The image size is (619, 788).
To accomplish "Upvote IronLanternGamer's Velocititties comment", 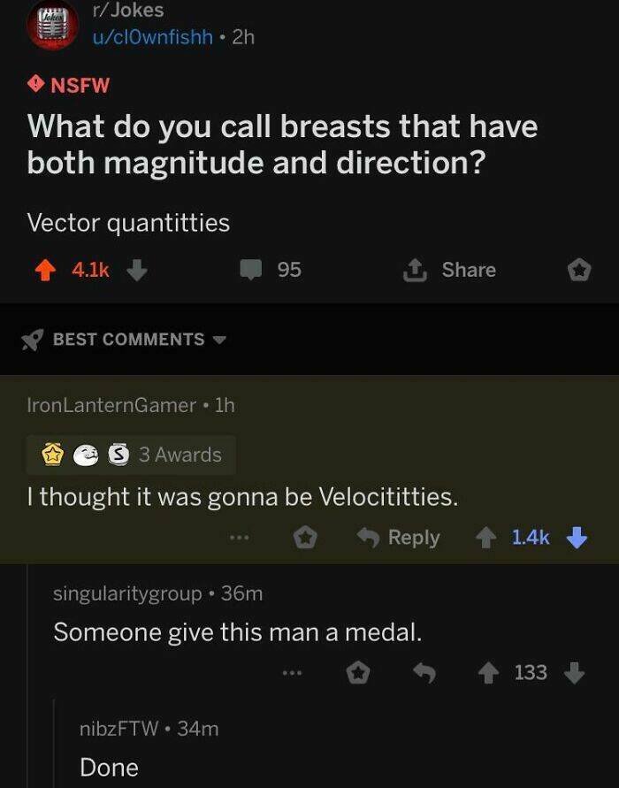I will (x=485, y=538).
